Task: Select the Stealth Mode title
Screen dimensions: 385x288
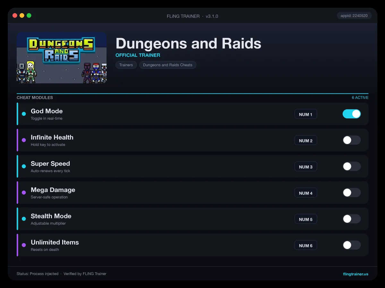Action: (x=51, y=216)
